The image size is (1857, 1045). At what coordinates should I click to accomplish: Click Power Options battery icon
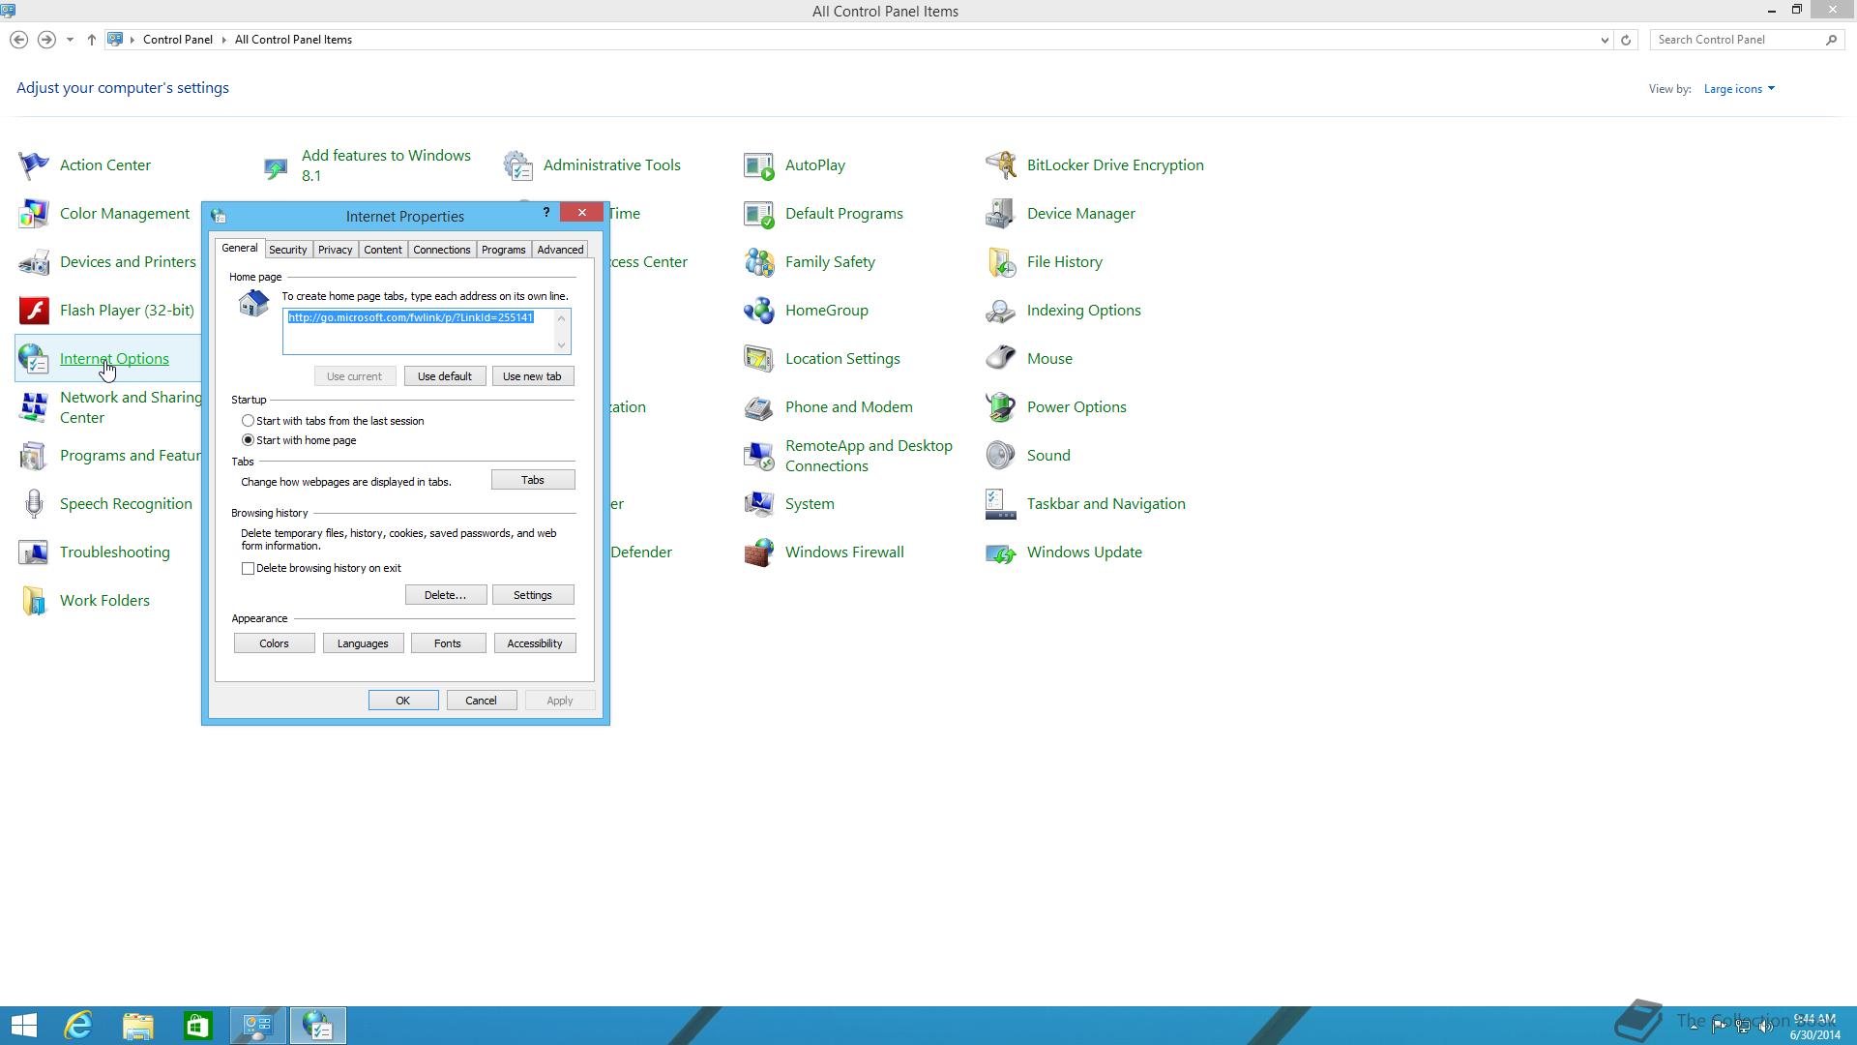pos(1001,407)
